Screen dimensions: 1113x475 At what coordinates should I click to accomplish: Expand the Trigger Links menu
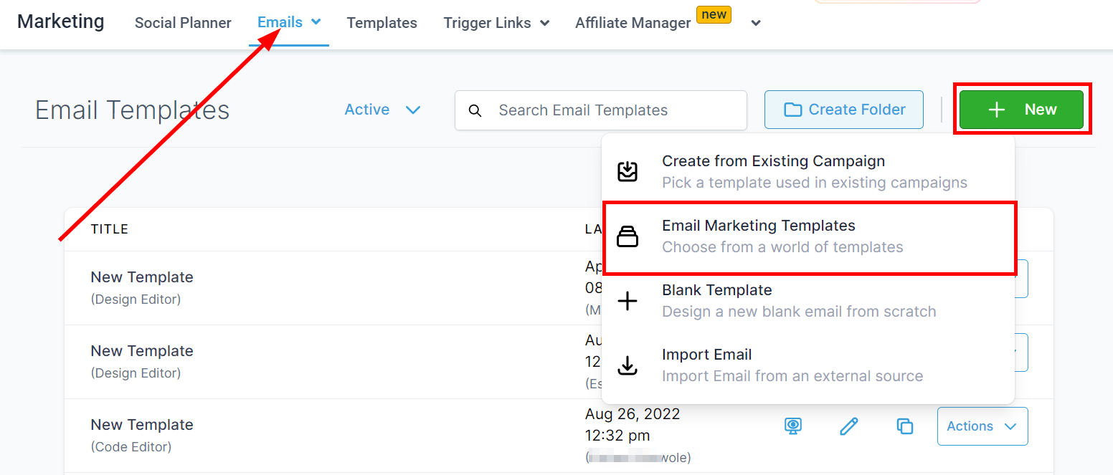pos(496,23)
